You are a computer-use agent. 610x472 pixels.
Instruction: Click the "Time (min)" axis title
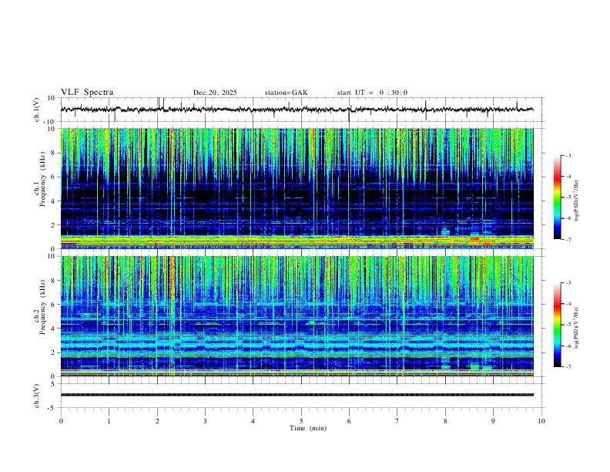pyautogui.click(x=308, y=428)
